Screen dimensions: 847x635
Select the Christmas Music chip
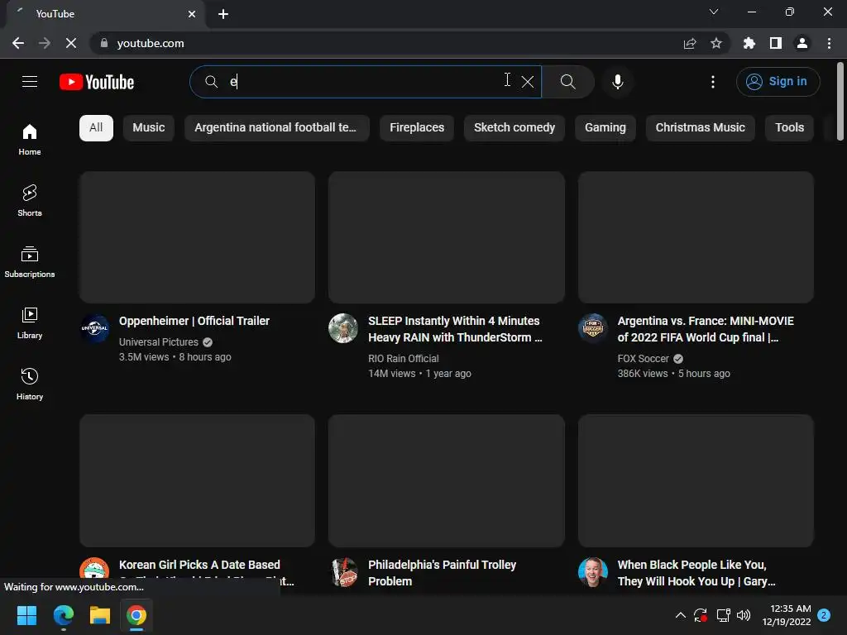pyautogui.click(x=700, y=128)
